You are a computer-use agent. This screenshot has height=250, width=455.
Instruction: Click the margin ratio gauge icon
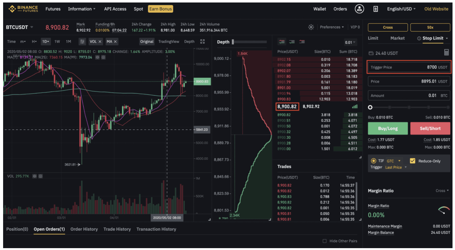[444, 210]
